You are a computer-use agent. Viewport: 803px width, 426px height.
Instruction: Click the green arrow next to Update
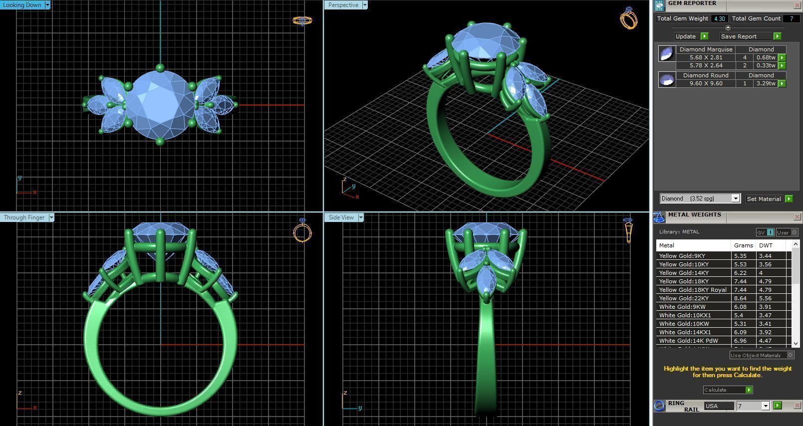pos(704,36)
